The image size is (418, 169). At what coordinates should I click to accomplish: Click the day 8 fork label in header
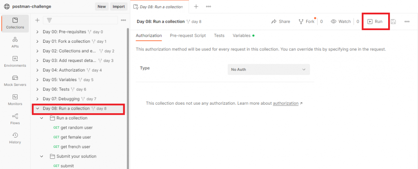[x=196, y=22]
